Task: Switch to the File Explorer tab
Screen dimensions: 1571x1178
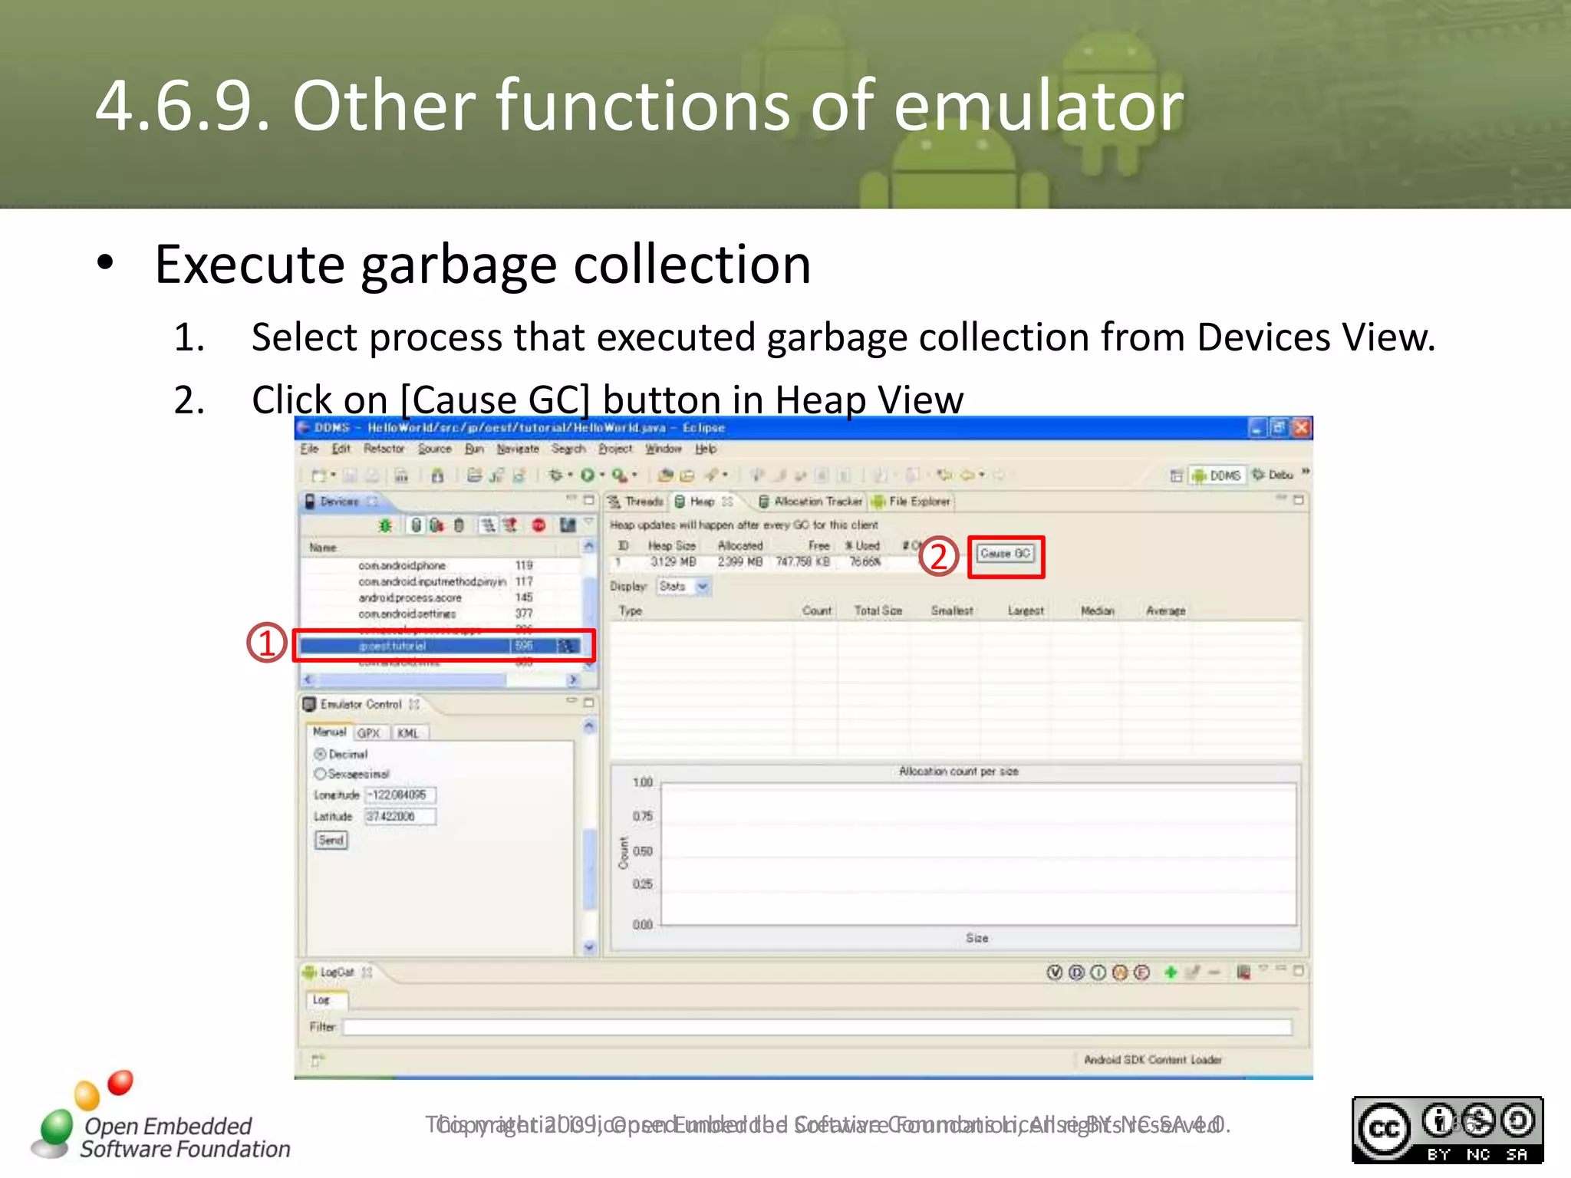Action: point(911,502)
